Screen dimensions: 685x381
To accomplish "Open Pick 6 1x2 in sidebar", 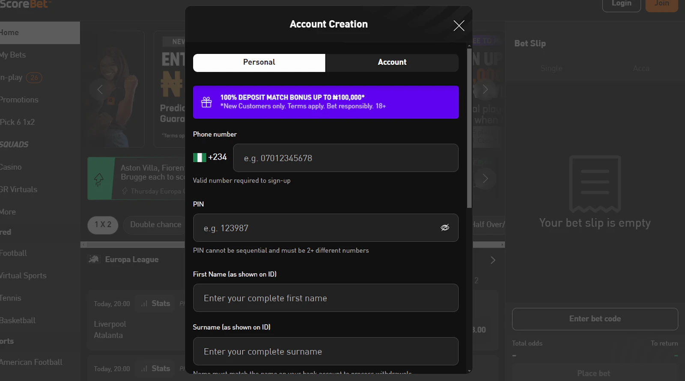I will [17, 122].
